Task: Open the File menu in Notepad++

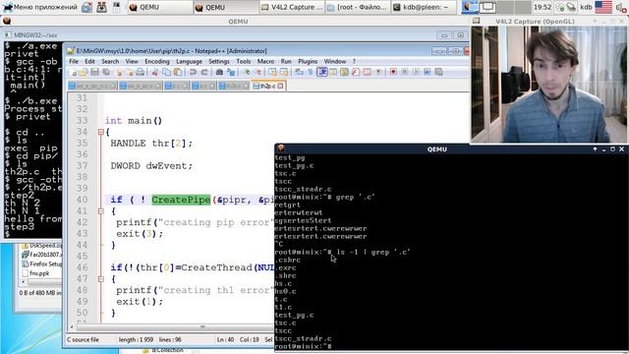Action: 74,61
